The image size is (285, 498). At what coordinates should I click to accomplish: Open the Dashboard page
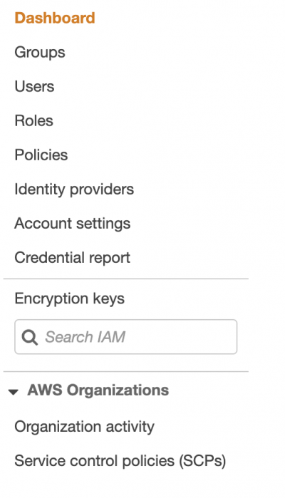click(55, 18)
